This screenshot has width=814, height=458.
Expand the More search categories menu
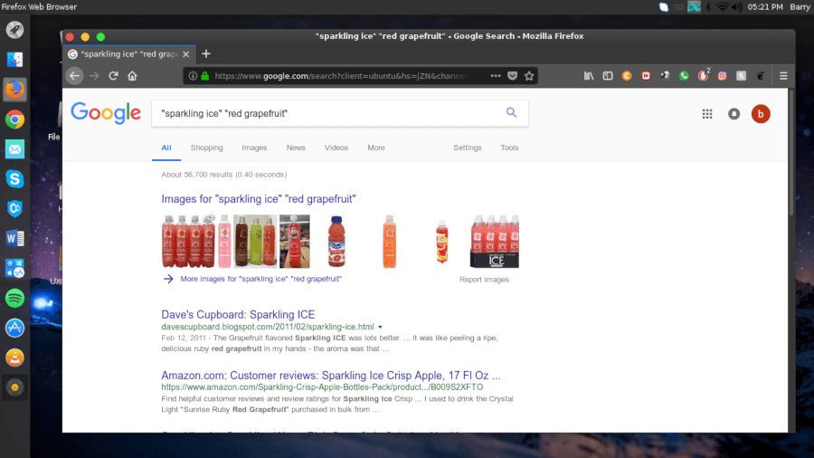(376, 148)
